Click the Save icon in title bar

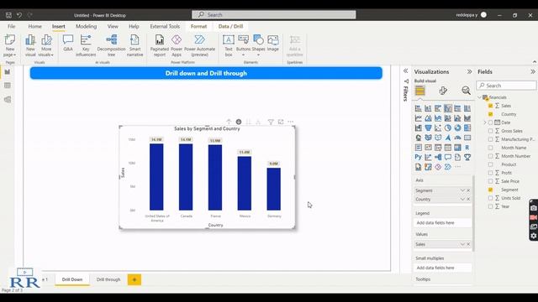click(x=8, y=15)
